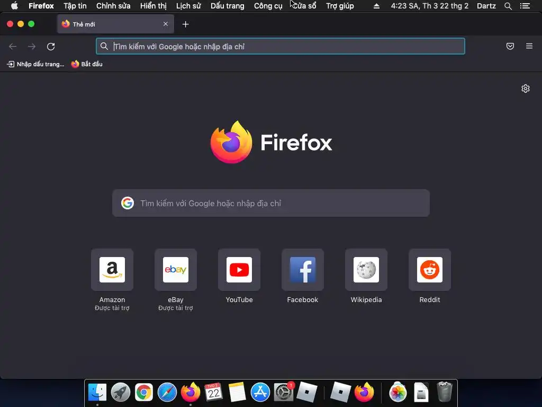
Task: Click "Được tài trợ" label under eBay
Action: click(176, 308)
